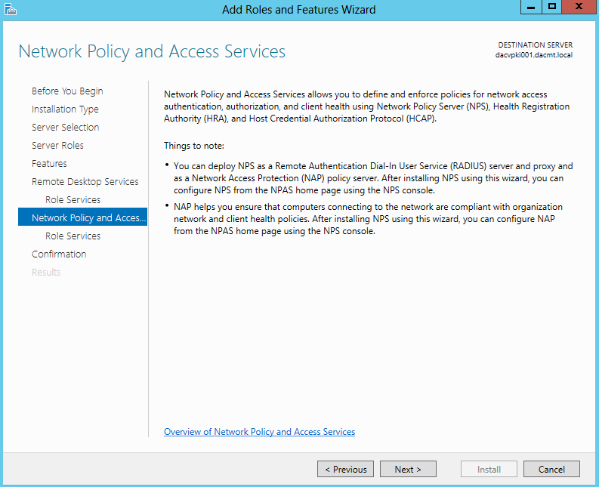Screen dimensions: 599x487
Task: Select Remote Desktop Services step
Action: 85,182
